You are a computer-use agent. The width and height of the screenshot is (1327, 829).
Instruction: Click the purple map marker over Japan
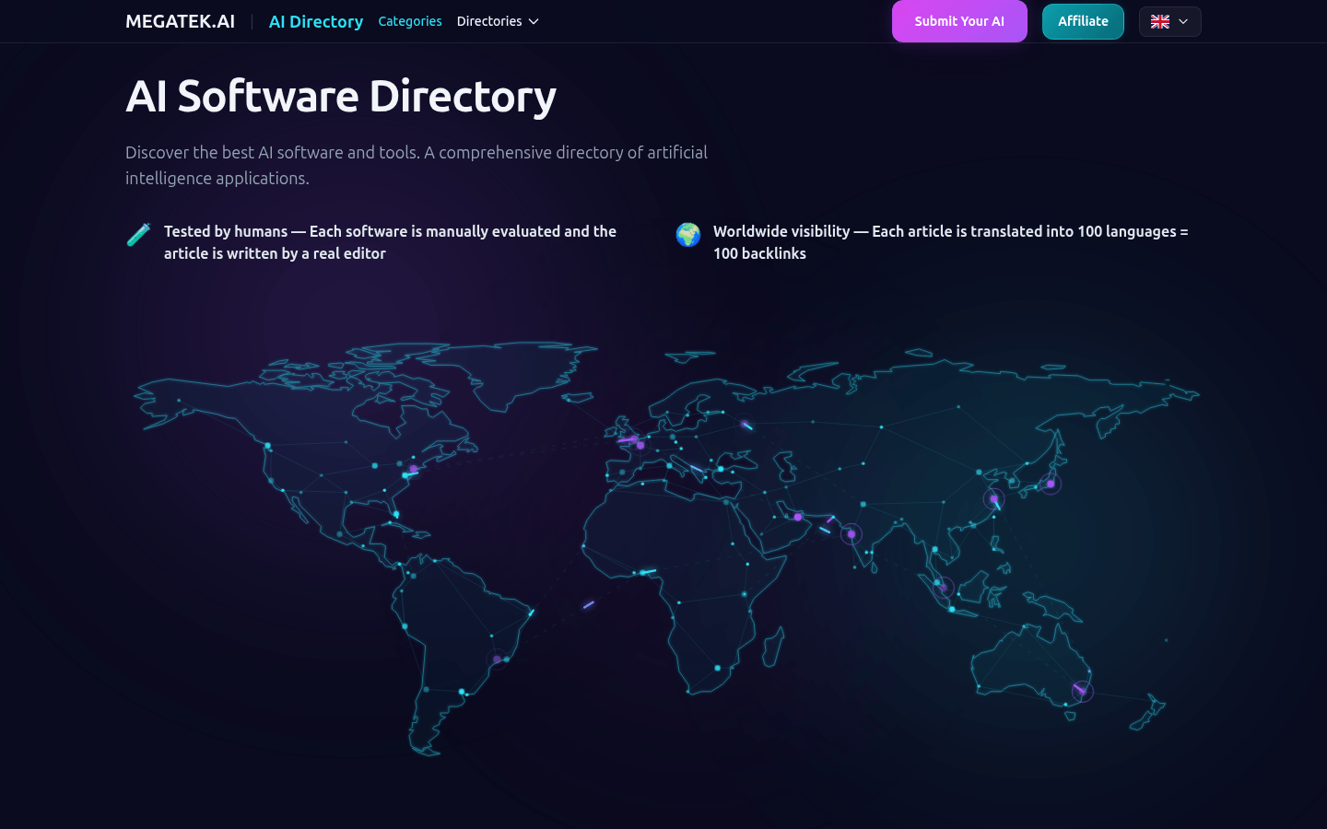point(1051,483)
